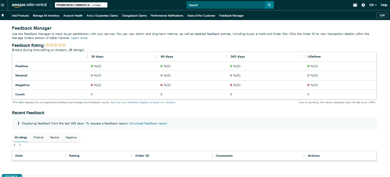
Task: Go to previous feedback page arrow
Action: point(15,145)
